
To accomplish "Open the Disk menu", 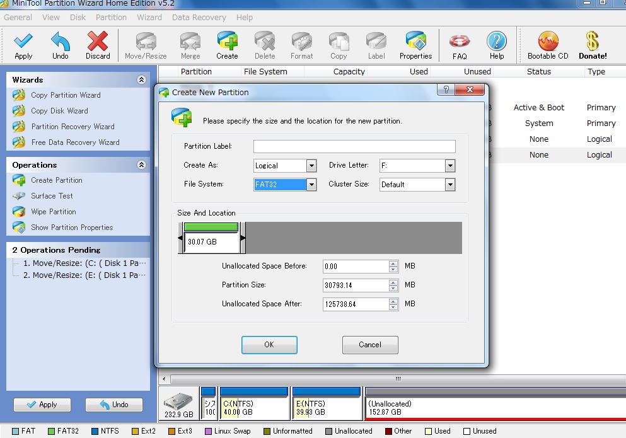I will (78, 17).
